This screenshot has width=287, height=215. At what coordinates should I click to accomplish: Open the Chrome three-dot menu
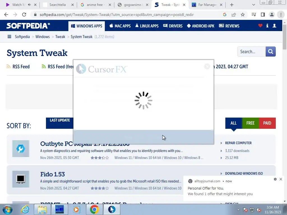coord(281,15)
